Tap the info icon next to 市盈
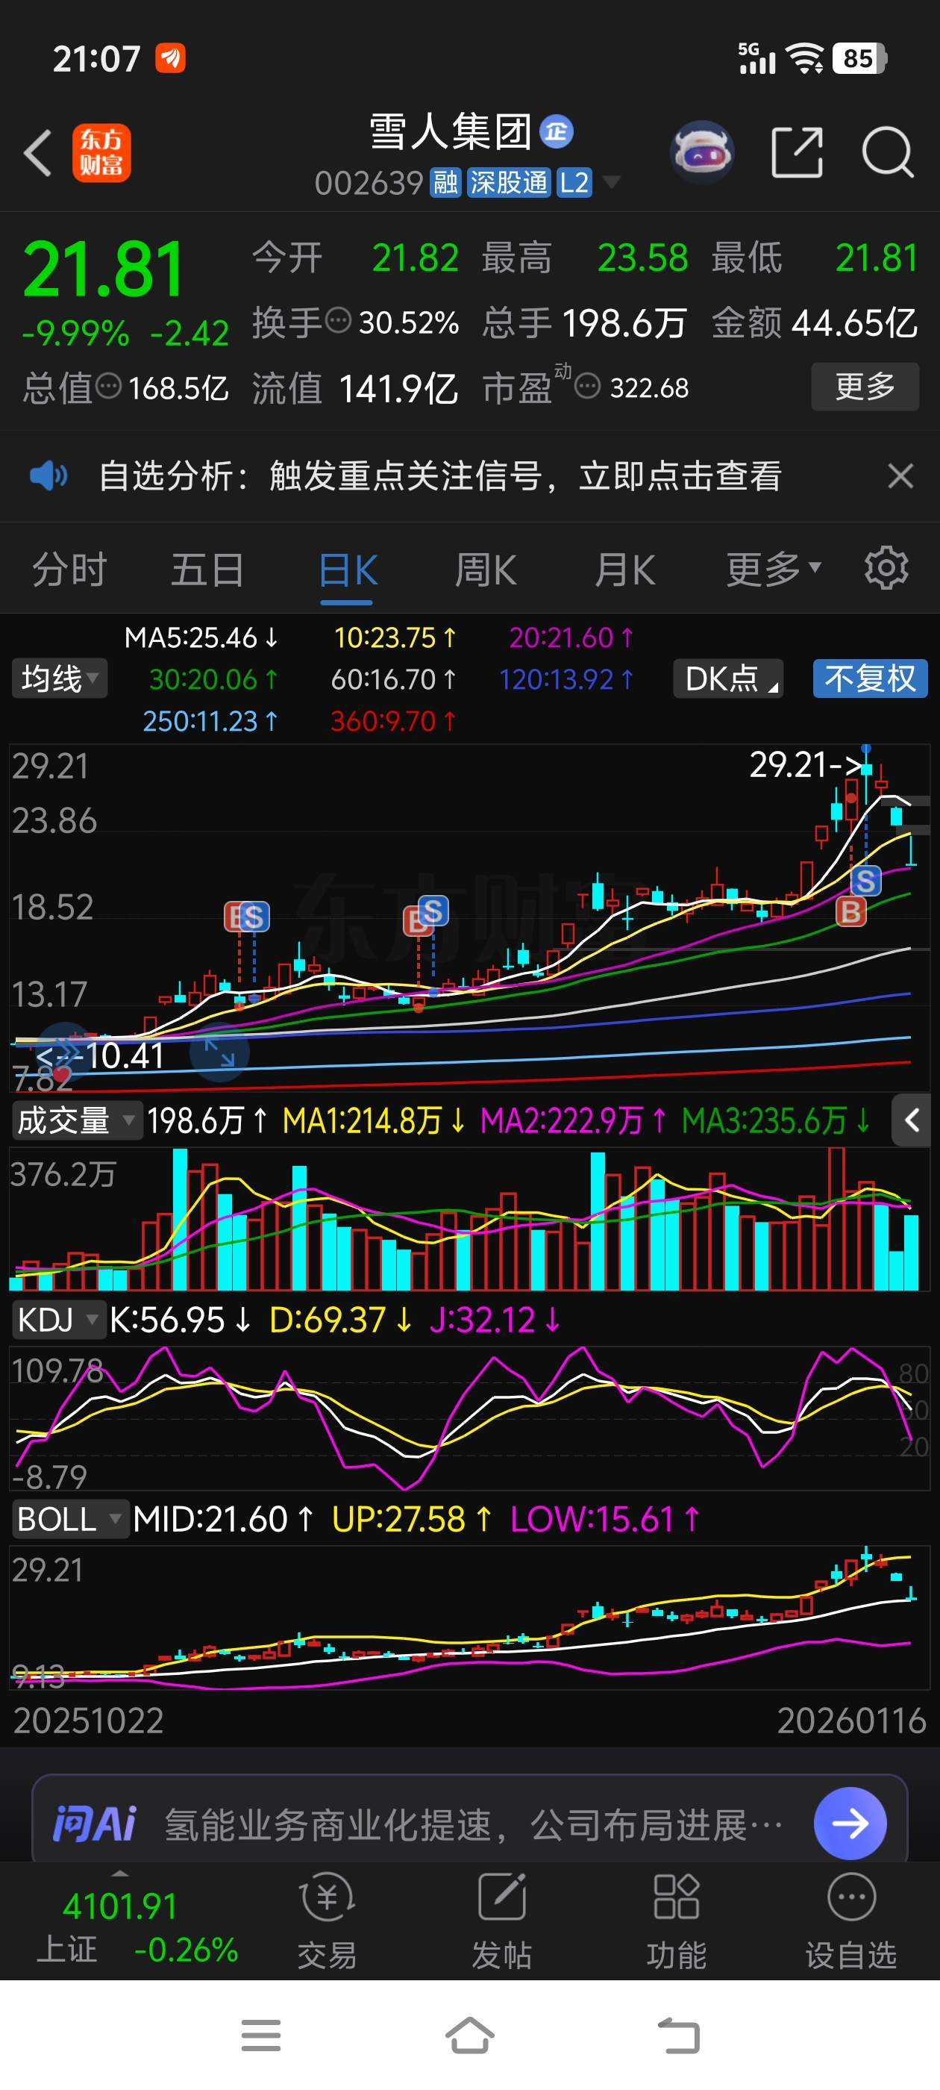The width and height of the screenshot is (940, 2090). tap(587, 386)
